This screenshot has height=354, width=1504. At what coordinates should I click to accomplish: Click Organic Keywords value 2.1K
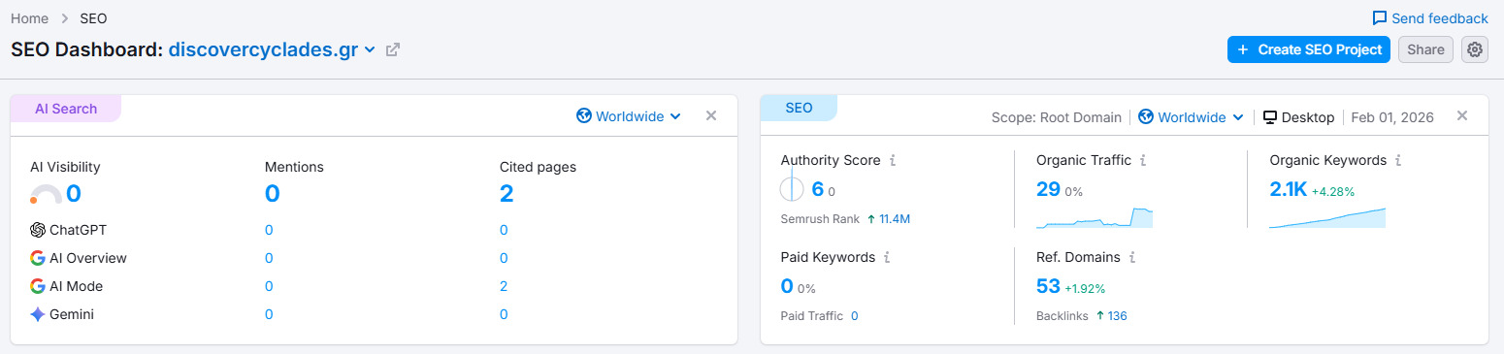coord(1289,189)
